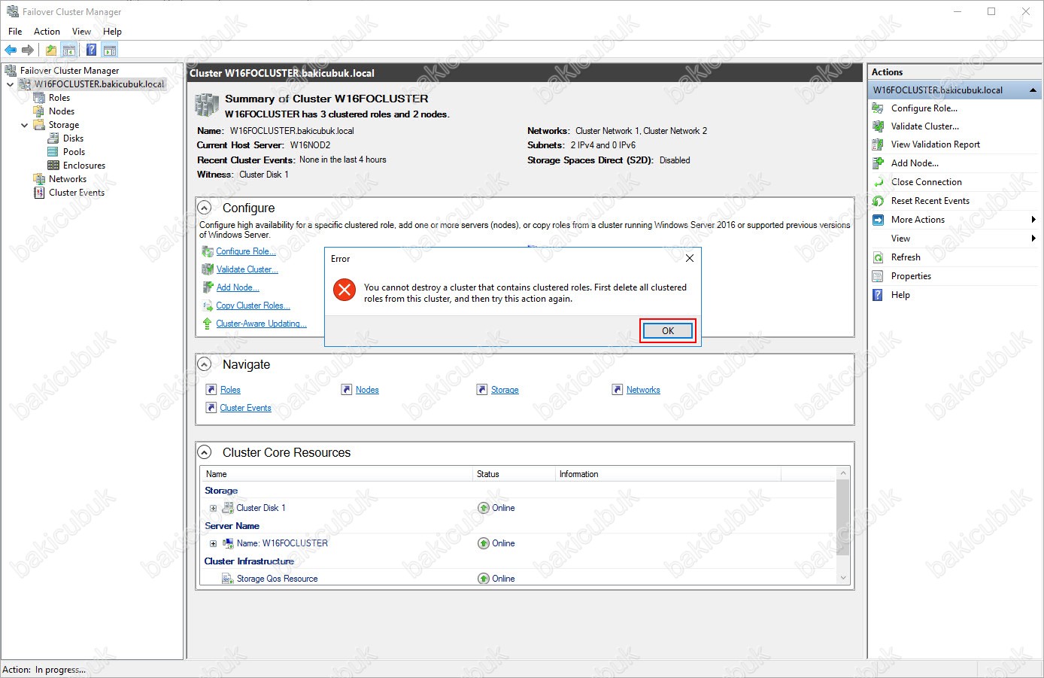The height and width of the screenshot is (678, 1044).
Task: Open the Storage link under Navigate
Action: click(505, 390)
